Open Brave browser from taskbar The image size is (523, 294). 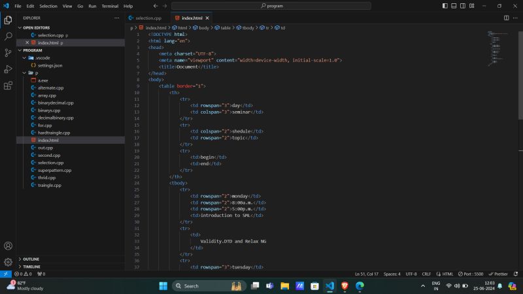click(345, 286)
